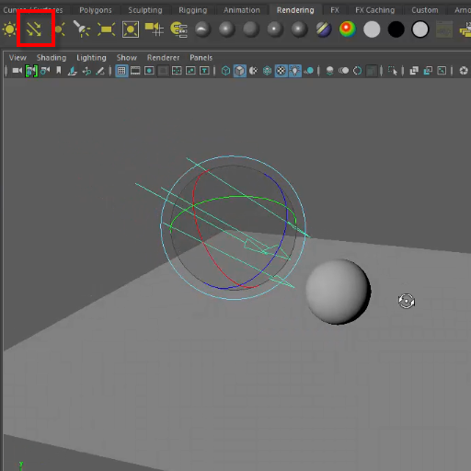Assign an anisotropic material
The image size is (471, 471).
point(202,29)
